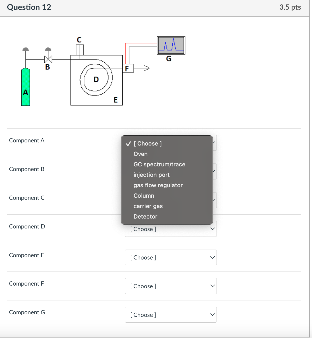This screenshot has height=338, width=312.
Task: Click the detector block labeled F
Action: click(128, 68)
